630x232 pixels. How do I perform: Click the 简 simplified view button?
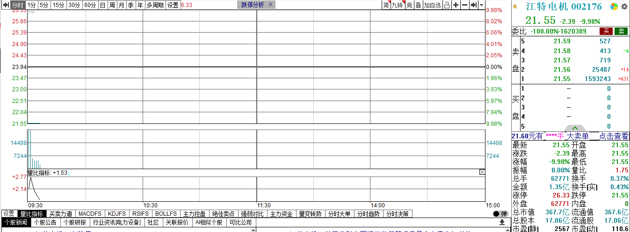386,5
